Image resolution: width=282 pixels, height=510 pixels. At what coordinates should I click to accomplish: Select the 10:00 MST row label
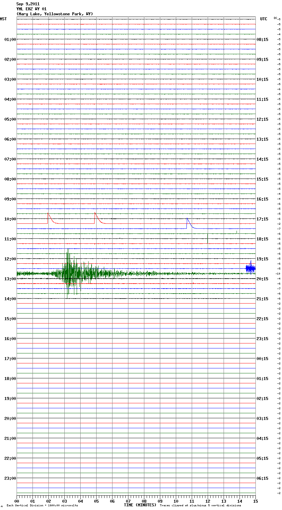[10, 219]
